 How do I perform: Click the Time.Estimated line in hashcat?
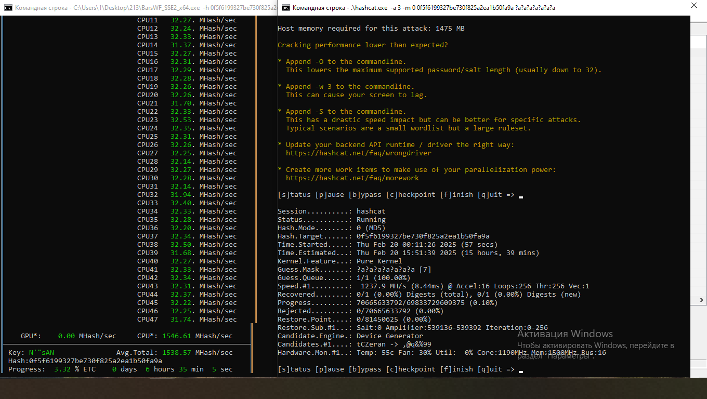coord(409,253)
